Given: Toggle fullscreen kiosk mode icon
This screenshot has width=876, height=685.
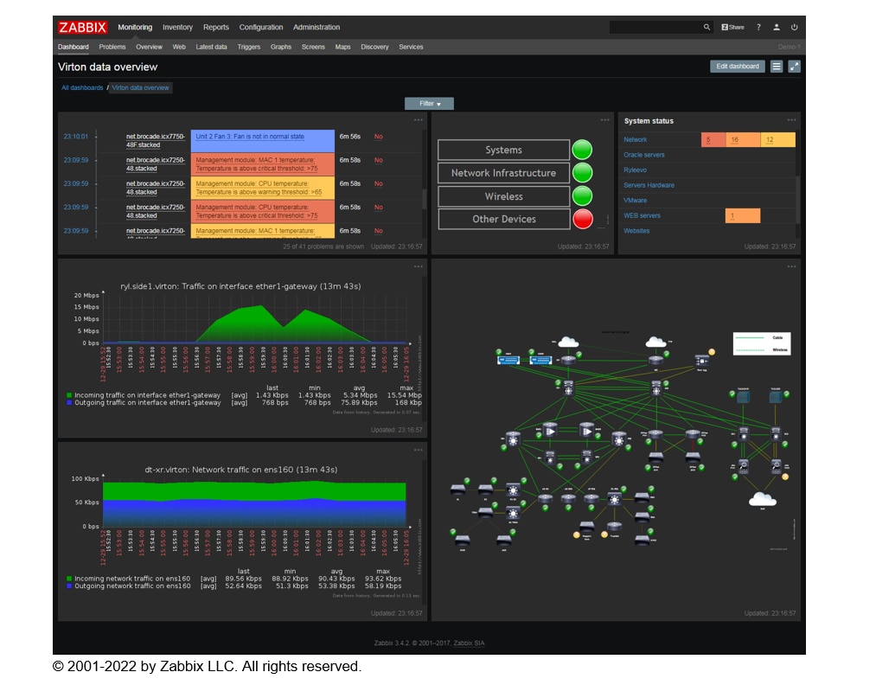Looking at the screenshot, I should [x=794, y=67].
